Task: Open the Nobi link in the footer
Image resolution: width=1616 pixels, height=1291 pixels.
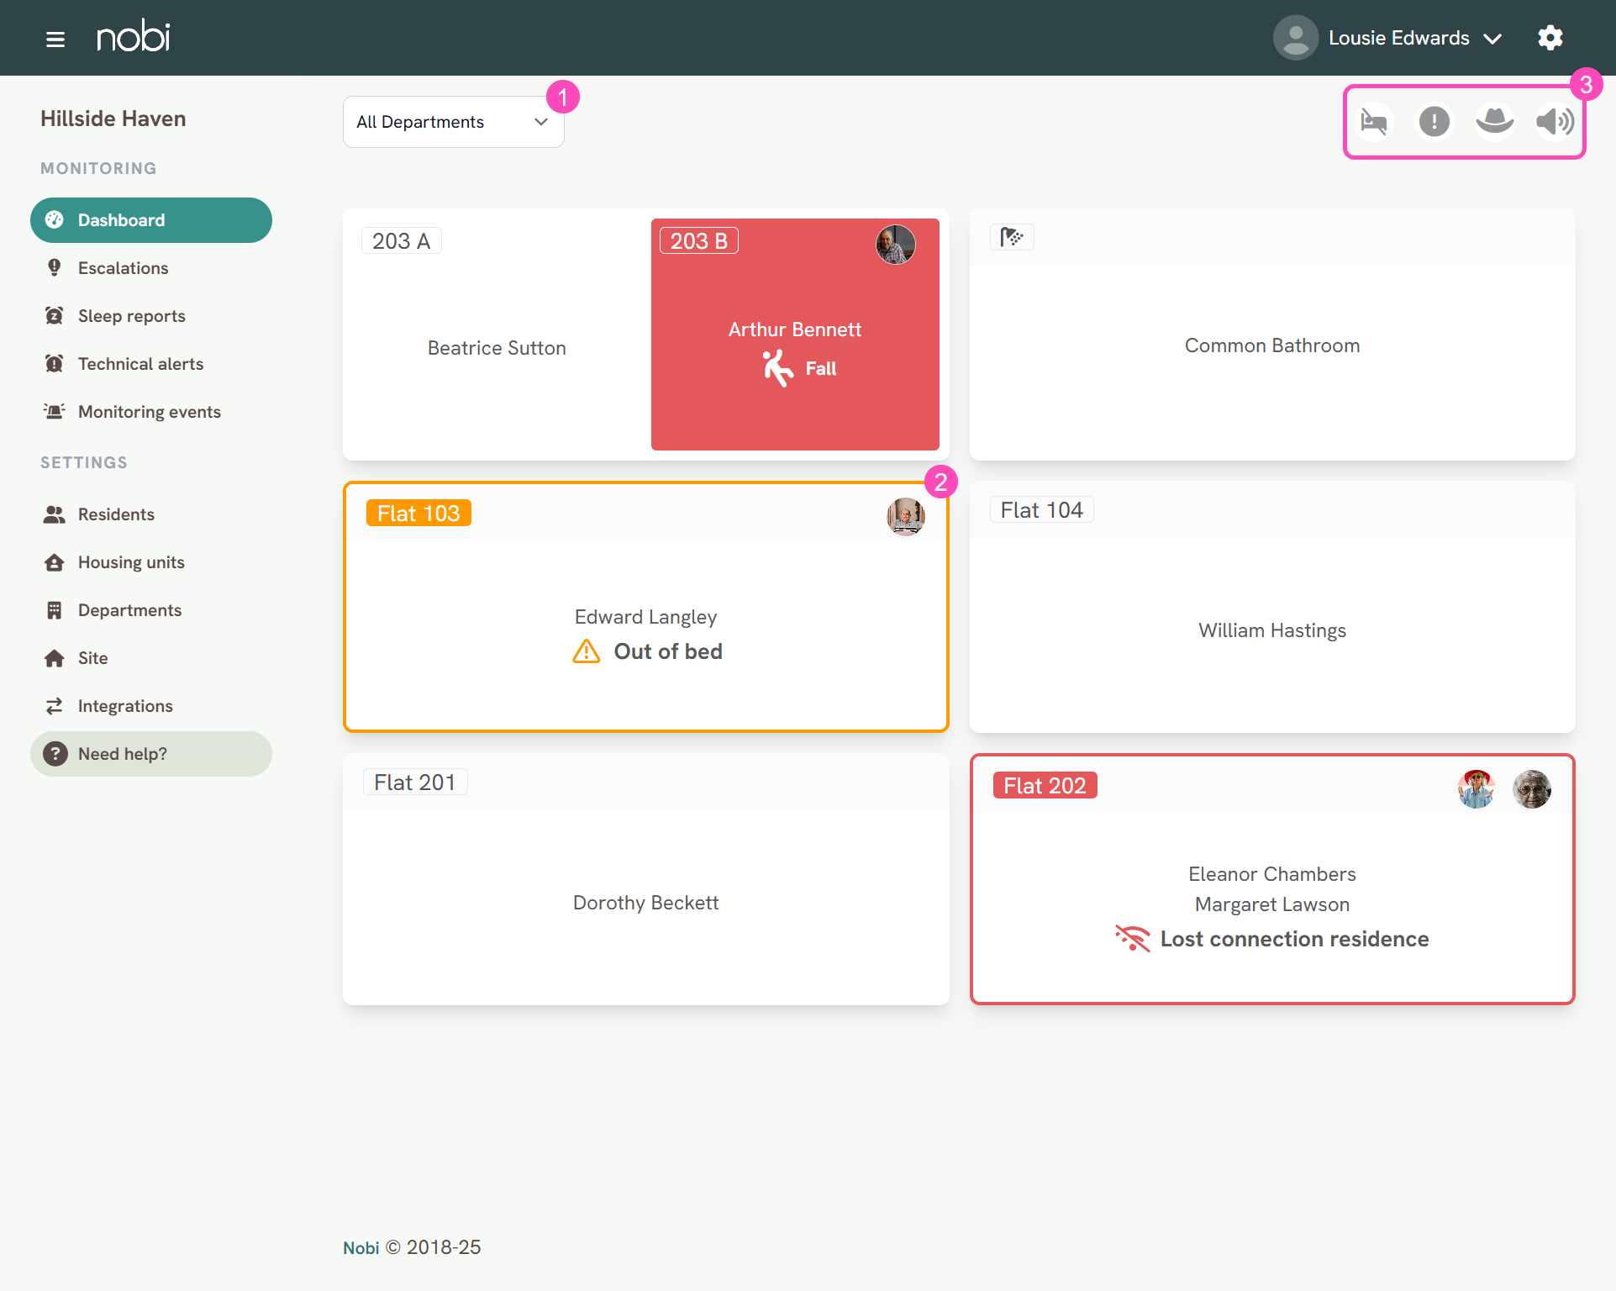Action: 361,1246
